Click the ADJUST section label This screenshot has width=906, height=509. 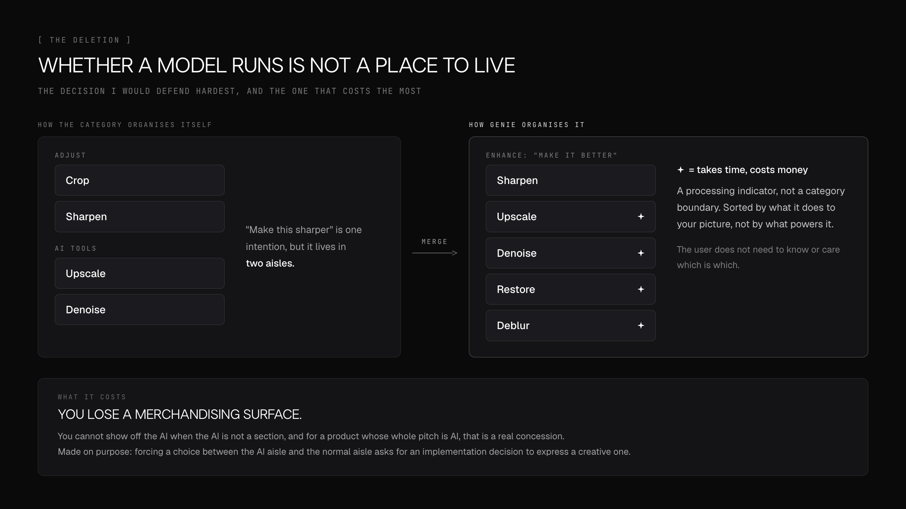70,155
